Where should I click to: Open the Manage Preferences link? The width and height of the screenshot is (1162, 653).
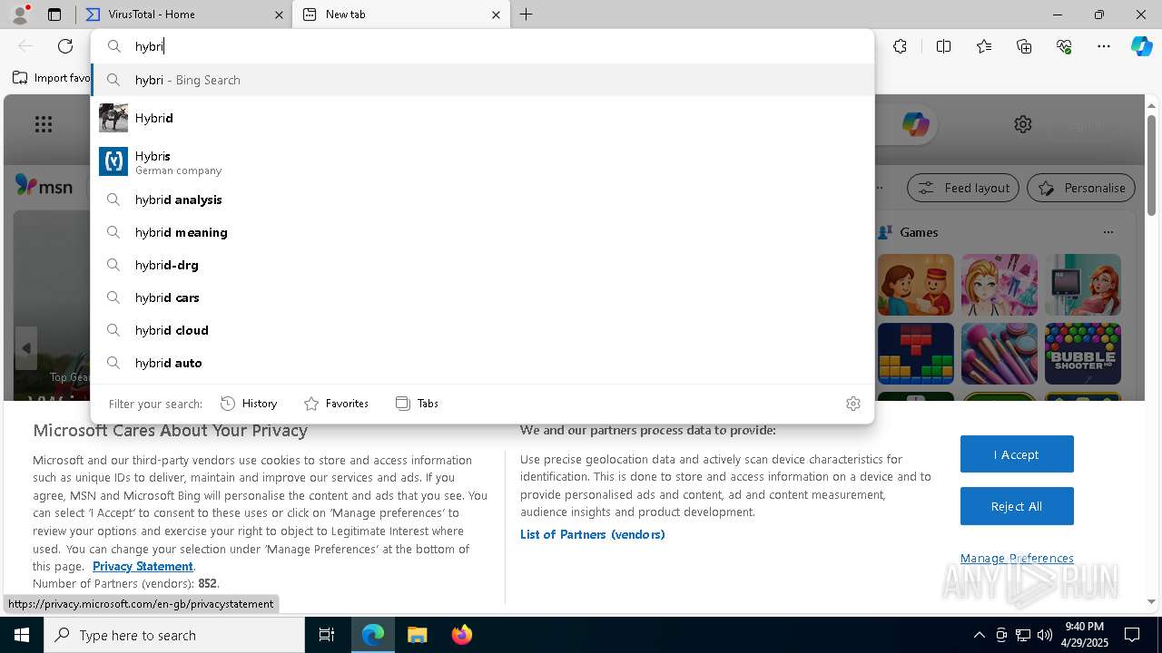[x=1017, y=558]
